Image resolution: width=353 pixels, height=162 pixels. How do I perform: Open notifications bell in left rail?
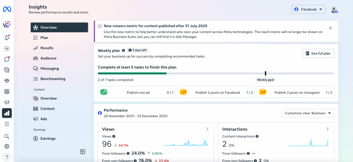[7, 38]
